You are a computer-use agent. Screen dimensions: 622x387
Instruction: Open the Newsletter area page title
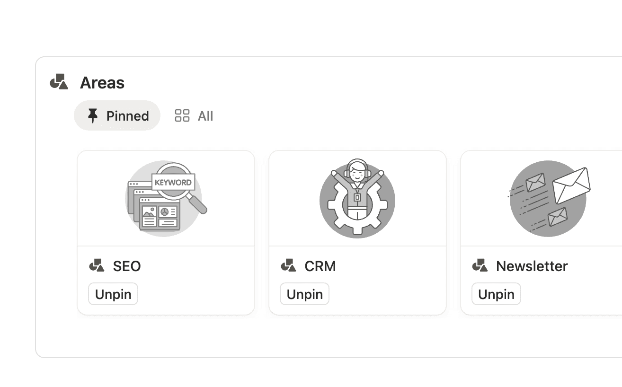[532, 266]
